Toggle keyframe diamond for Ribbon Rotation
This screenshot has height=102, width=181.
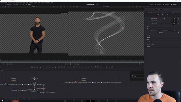[x=178, y=31]
